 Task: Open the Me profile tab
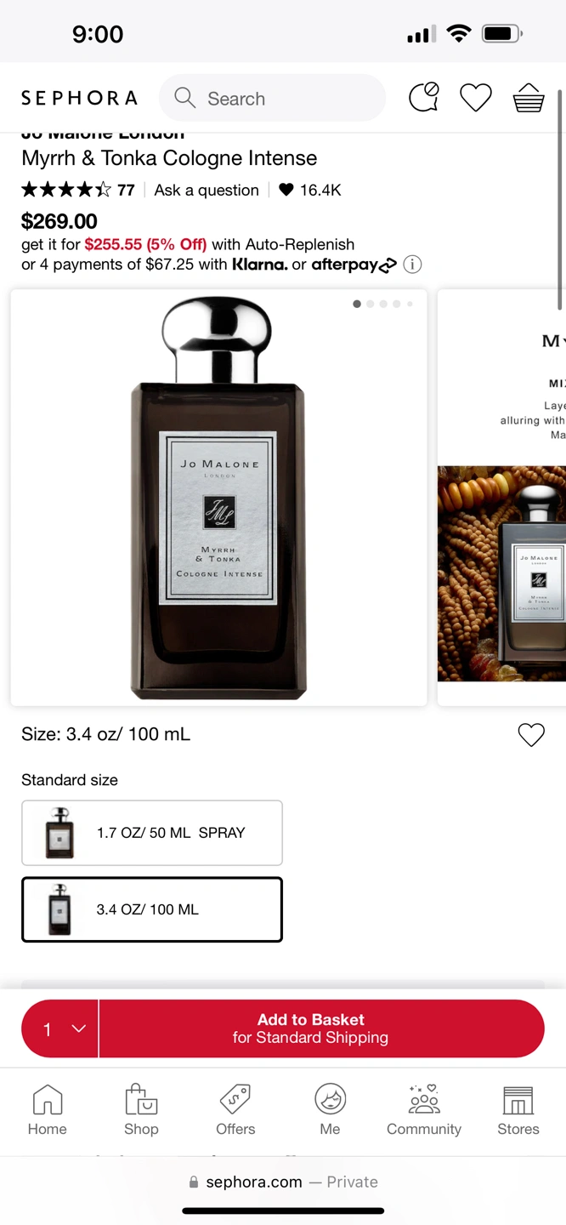[x=330, y=1110]
